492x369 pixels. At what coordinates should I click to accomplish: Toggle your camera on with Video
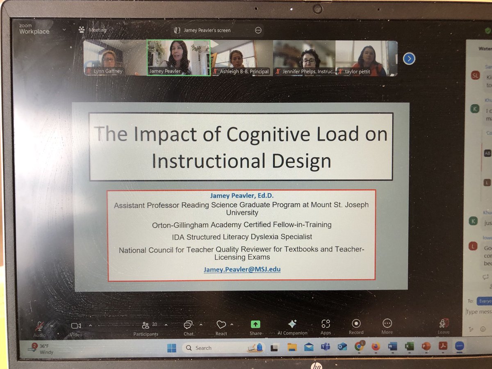(x=75, y=326)
